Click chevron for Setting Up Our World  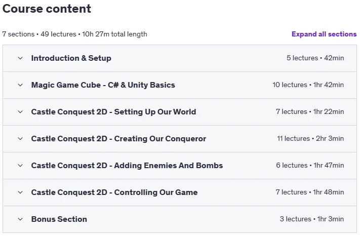point(20,112)
